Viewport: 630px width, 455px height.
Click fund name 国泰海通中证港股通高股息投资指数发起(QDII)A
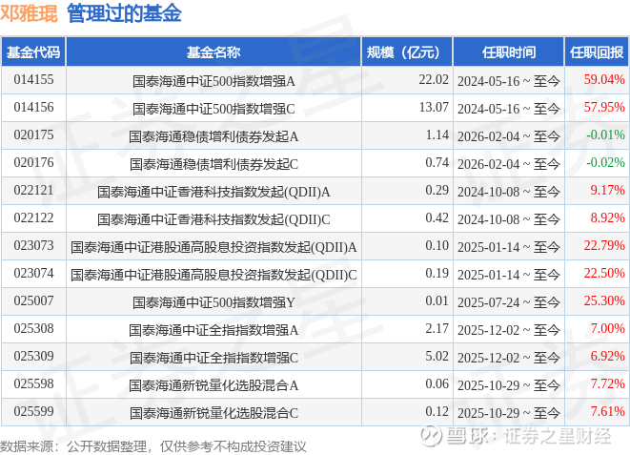pyautogui.click(x=213, y=247)
